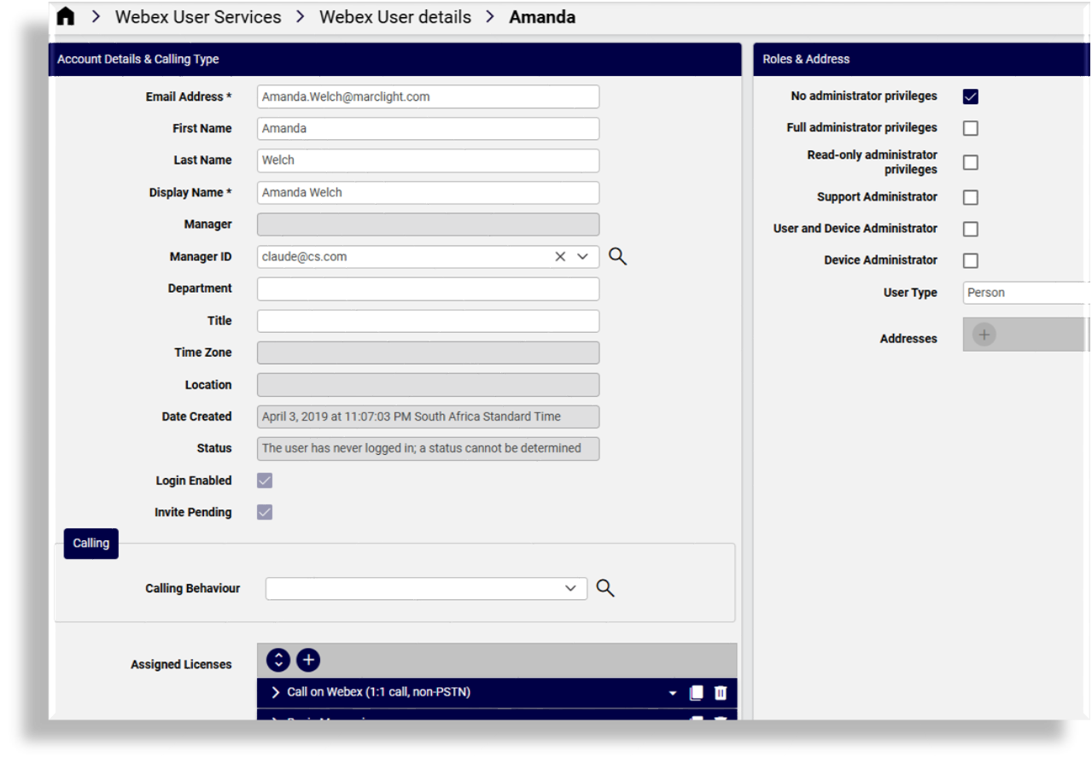The width and height of the screenshot is (1092, 763).
Task: Check the Support Administrator checkbox
Action: (x=970, y=196)
